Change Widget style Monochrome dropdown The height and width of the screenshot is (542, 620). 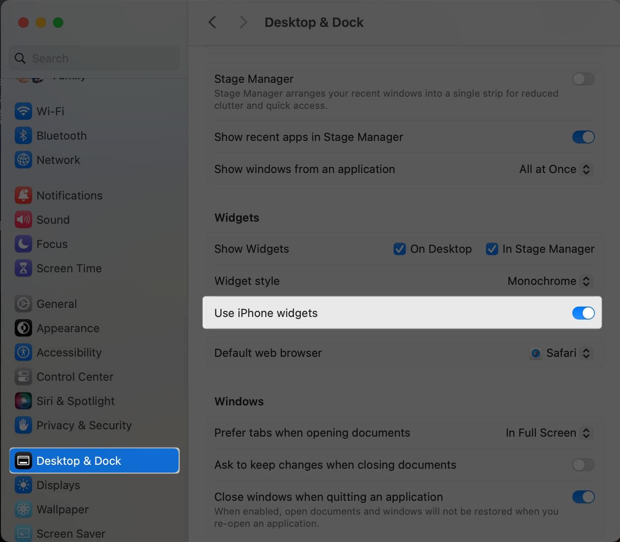click(550, 281)
